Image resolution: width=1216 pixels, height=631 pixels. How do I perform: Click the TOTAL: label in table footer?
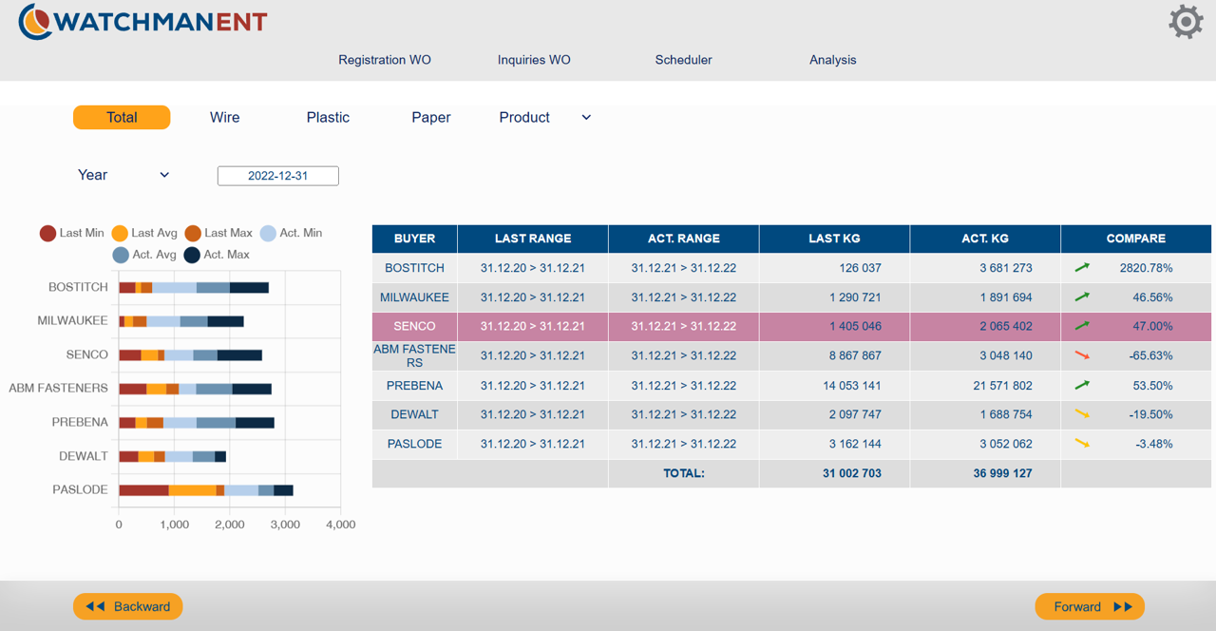(684, 473)
